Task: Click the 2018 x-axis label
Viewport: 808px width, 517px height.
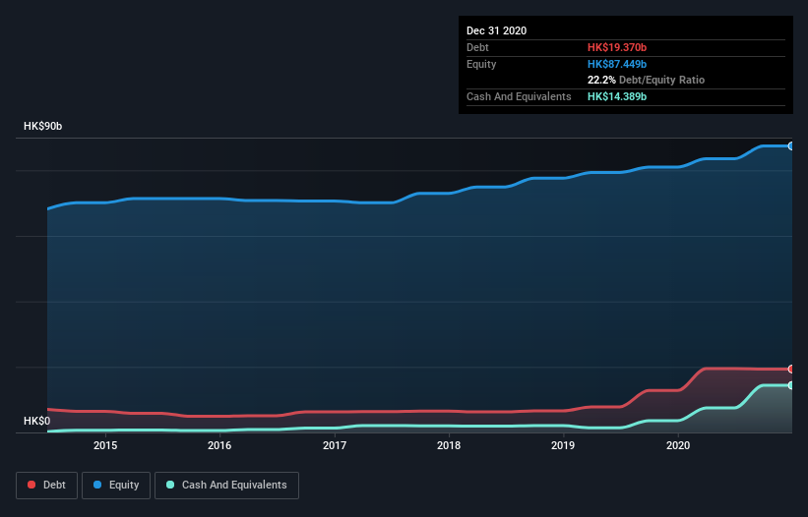Action: pos(449,445)
